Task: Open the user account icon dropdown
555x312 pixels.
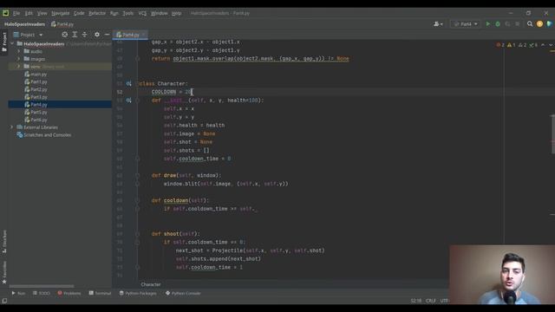Action: (438, 24)
